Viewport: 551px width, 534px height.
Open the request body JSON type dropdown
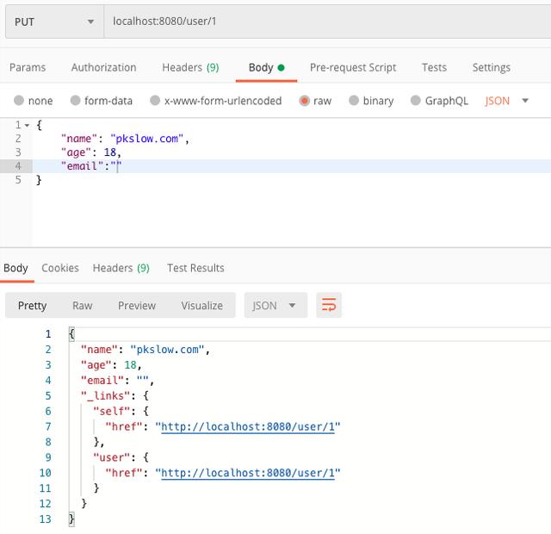tap(506, 101)
